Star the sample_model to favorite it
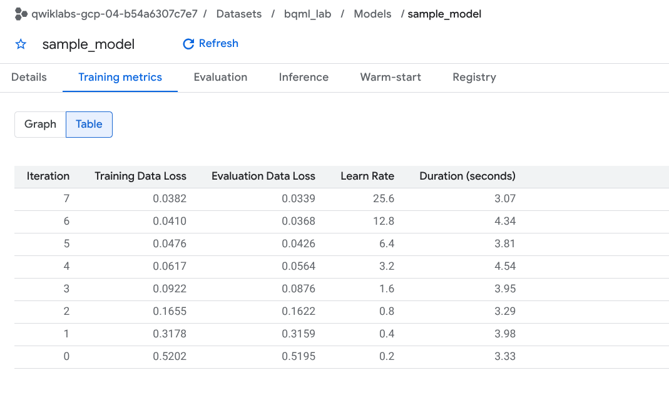This screenshot has width=669, height=405. coord(21,44)
